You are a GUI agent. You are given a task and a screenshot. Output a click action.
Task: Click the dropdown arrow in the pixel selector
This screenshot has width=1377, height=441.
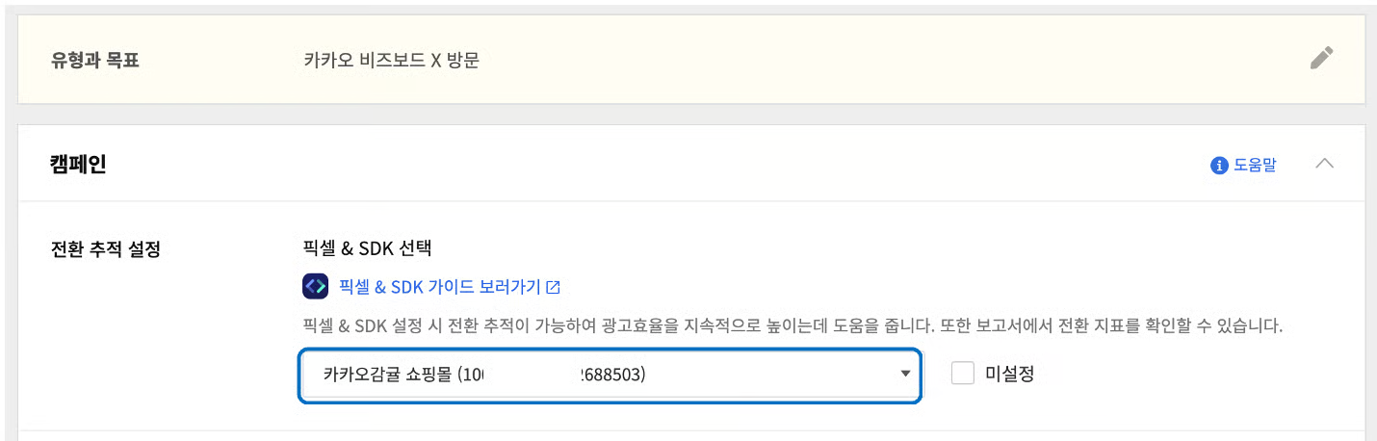[x=905, y=375]
